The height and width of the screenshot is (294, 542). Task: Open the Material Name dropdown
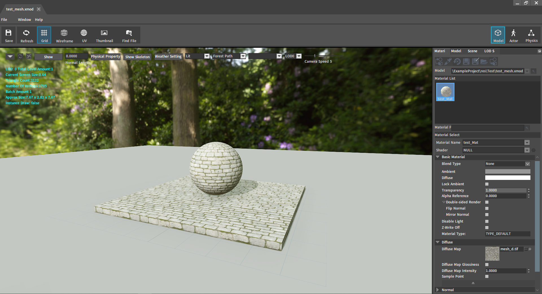tap(527, 143)
